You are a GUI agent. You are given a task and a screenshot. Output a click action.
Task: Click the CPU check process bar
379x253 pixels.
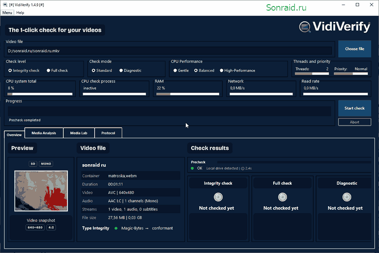114,94
